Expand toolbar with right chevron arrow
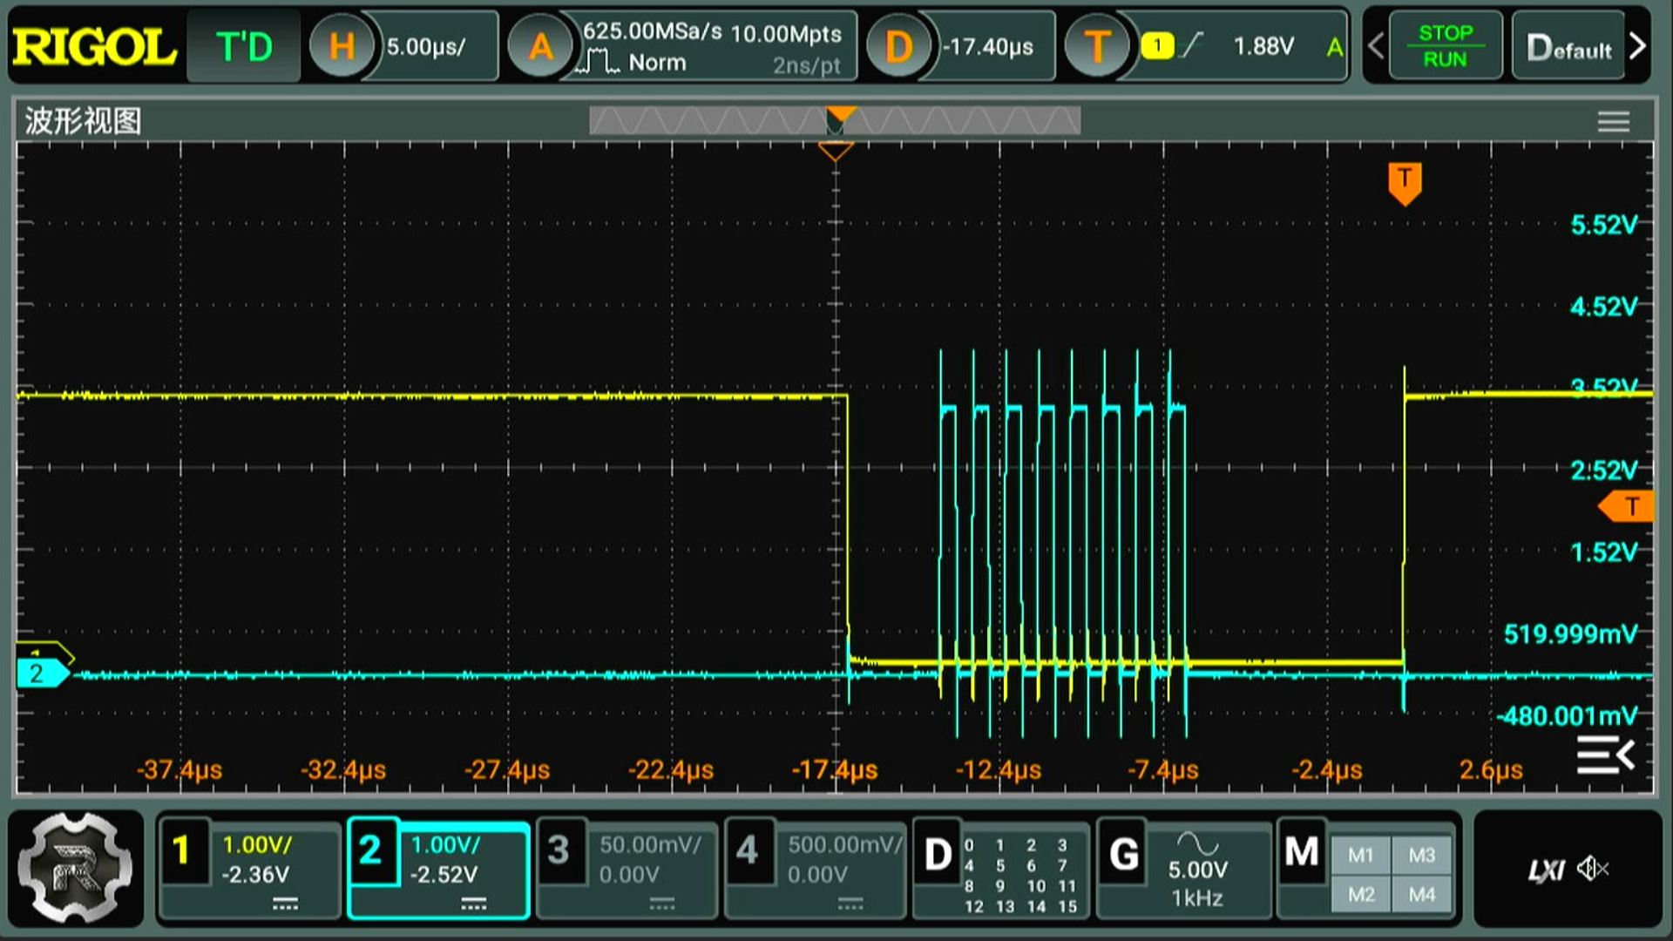This screenshot has height=941, width=1673. 1637,46
